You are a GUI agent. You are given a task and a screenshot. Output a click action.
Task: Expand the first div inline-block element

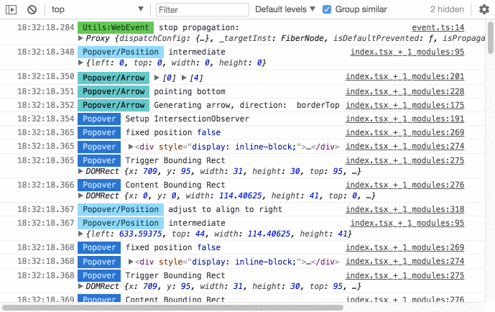[x=131, y=147]
